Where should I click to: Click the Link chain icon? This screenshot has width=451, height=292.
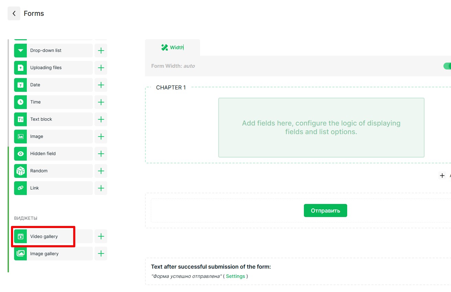(20, 188)
